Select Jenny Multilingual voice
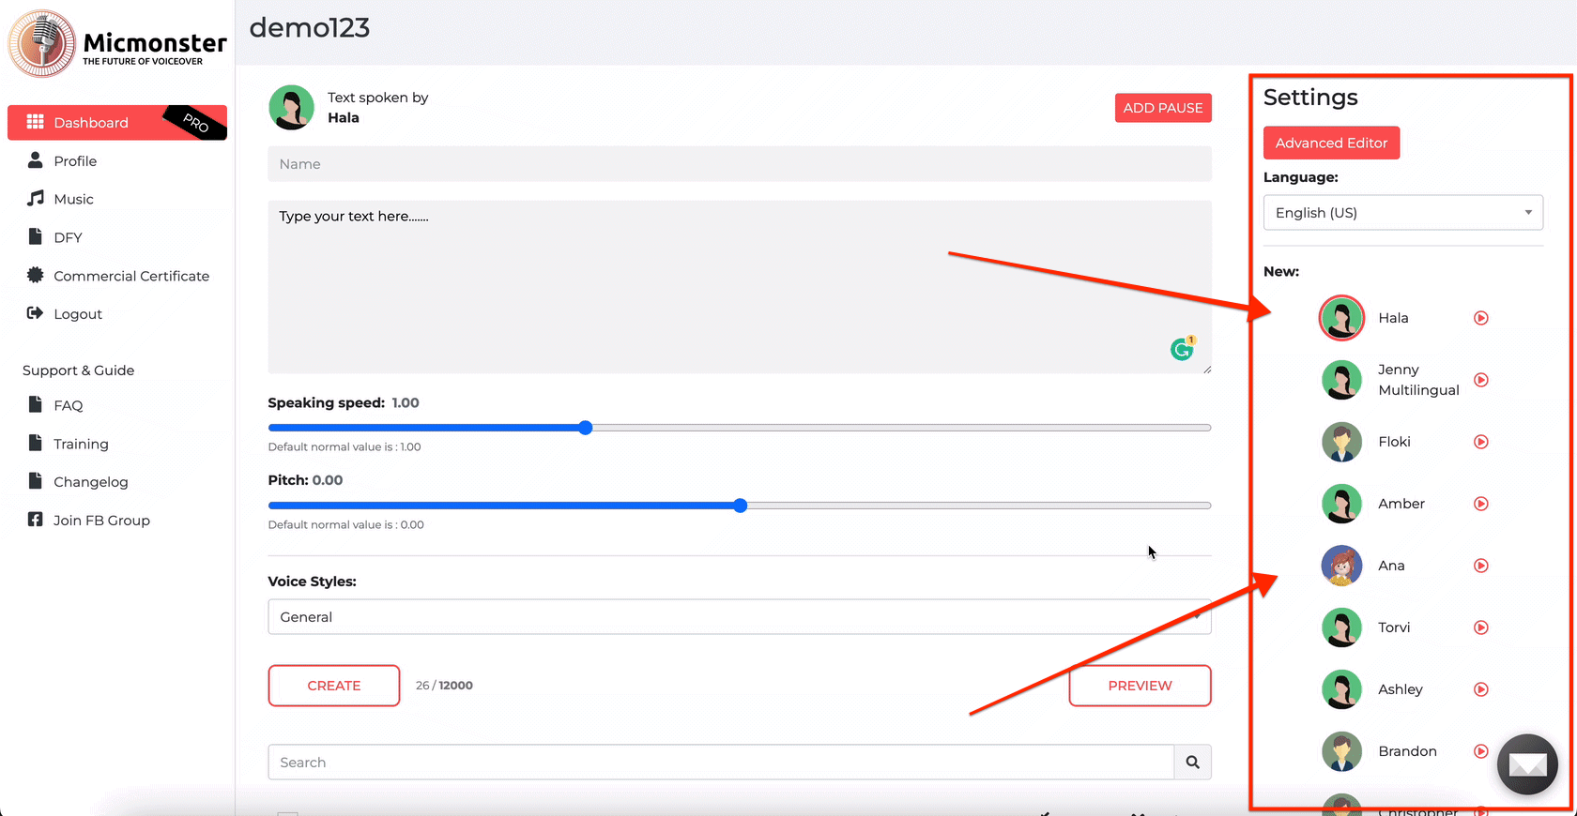Image resolution: width=1577 pixels, height=816 pixels. click(x=1341, y=380)
